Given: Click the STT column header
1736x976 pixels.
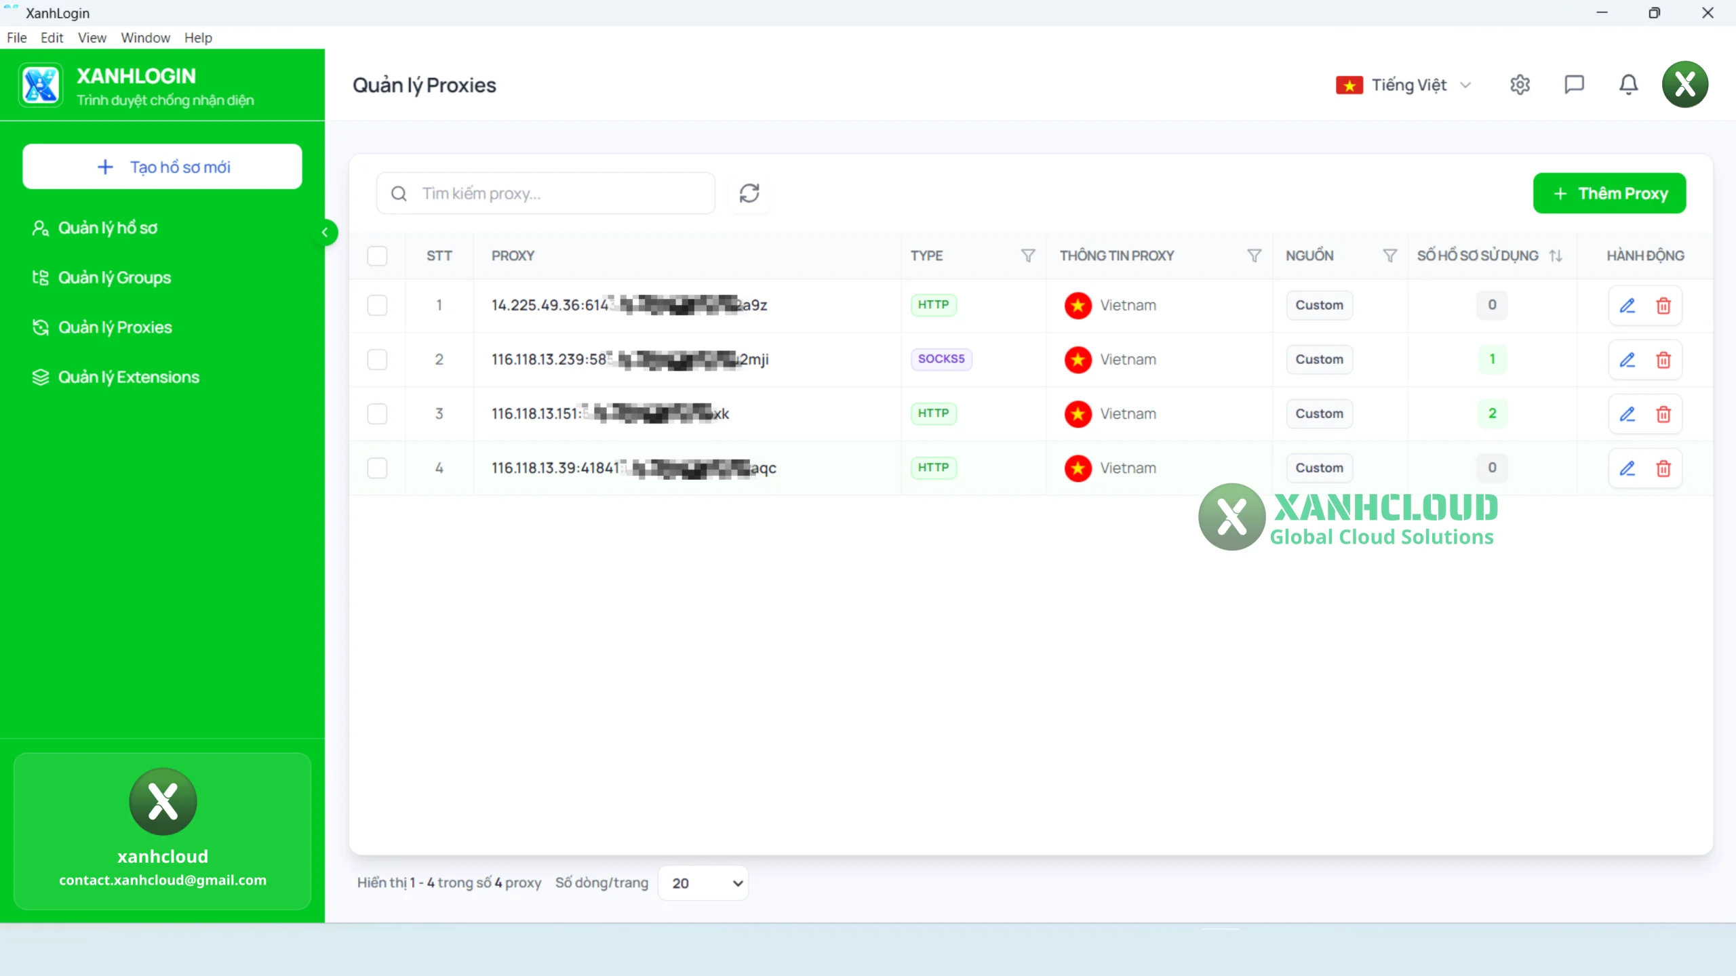Looking at the screenshot, I should tap(439, 256).
